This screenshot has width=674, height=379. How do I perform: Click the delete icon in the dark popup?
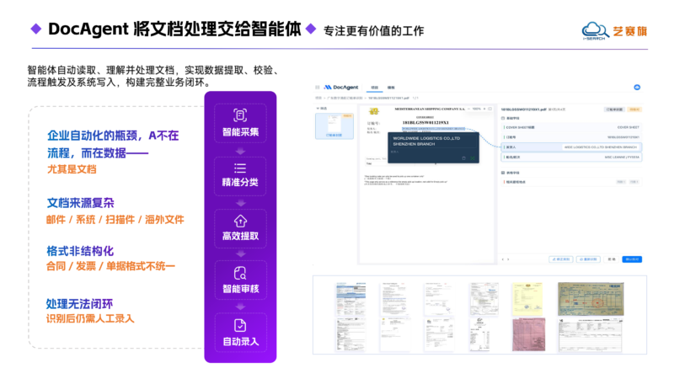point(463,158)
